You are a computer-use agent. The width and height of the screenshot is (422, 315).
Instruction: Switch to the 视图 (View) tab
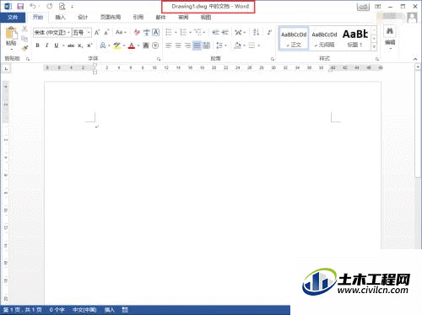click(x=206, y=18)
